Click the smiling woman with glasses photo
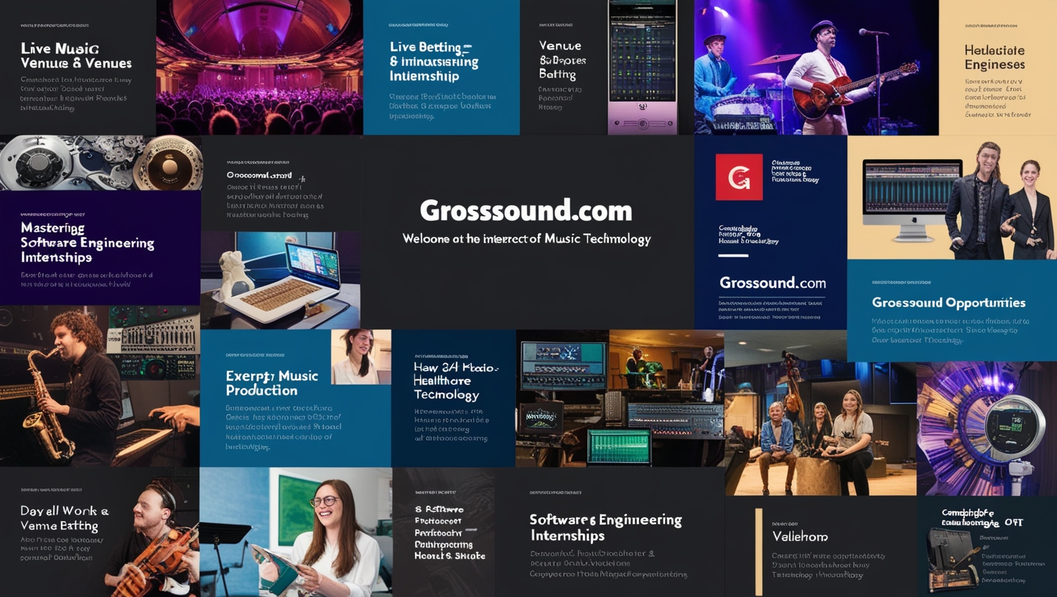The height and width of the screenshot is (597, 1057). pyautogui.click(x=296, y=532)
